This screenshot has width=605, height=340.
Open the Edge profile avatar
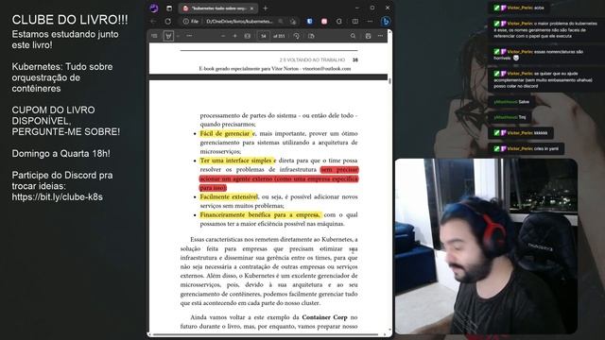154,8
